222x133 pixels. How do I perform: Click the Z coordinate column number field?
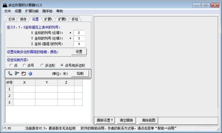click(x=79, y=44)
